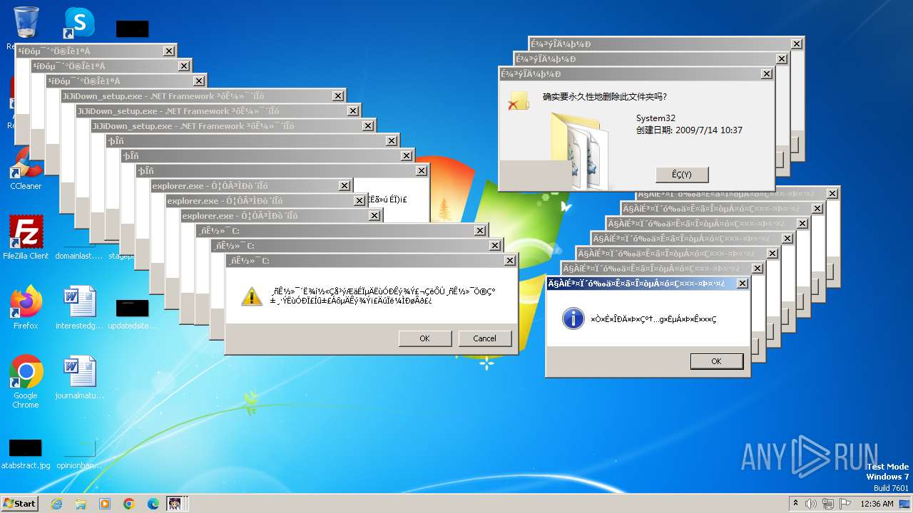The image size is (913, 513).
Task: Open Microsoft Edge from the taskbar
Action: point(153,504)
